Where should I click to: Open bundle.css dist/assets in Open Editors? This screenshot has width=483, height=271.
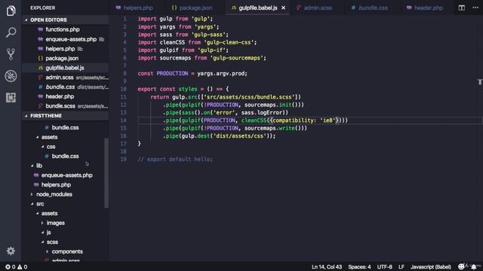point(66,87)
